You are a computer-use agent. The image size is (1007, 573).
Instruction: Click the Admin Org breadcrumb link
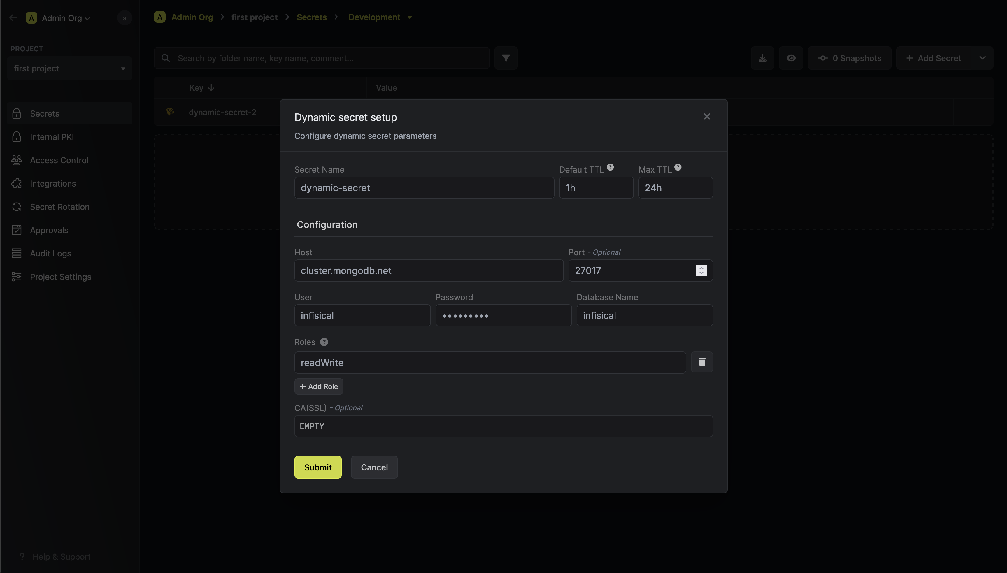pyautogui.click(x=192, y=17)
